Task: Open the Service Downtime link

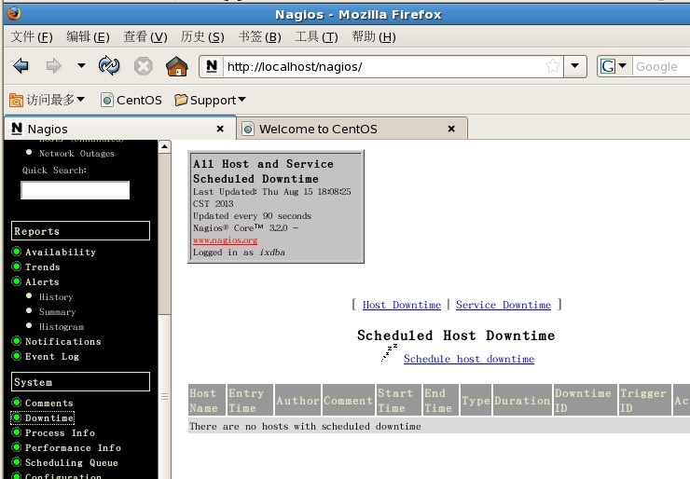Action: click(503, 305)
